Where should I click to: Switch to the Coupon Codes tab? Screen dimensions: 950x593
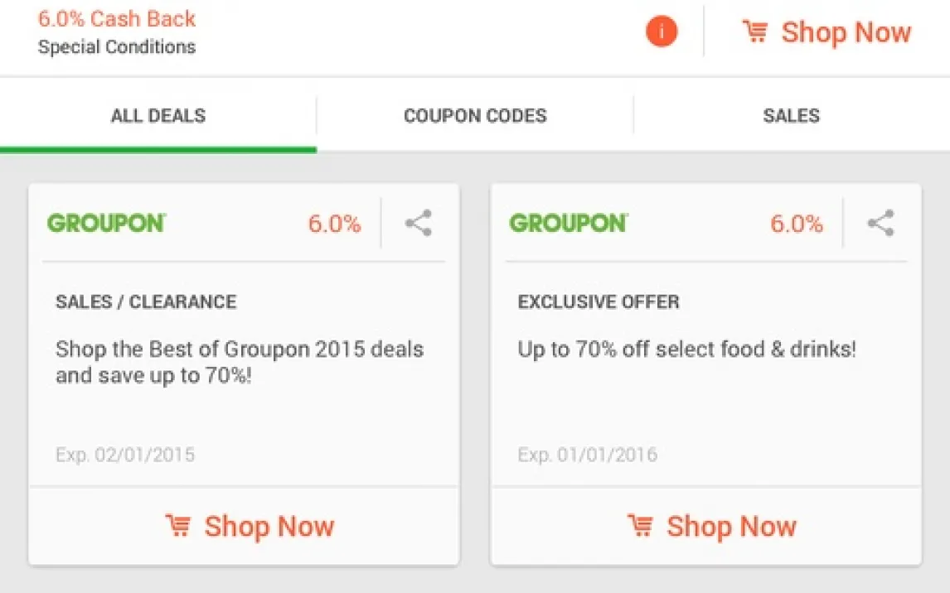[475, 116]
